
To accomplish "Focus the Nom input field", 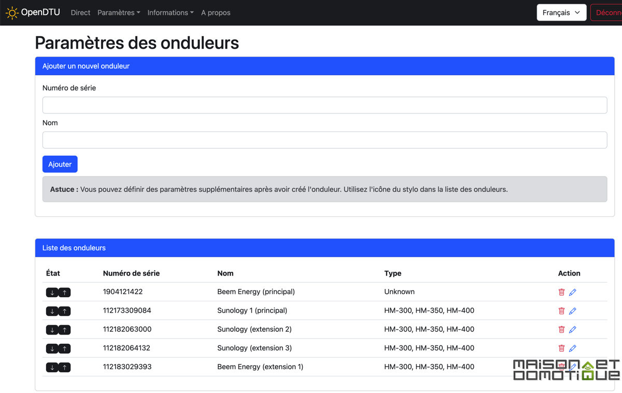I will click(x=324, y=140).
